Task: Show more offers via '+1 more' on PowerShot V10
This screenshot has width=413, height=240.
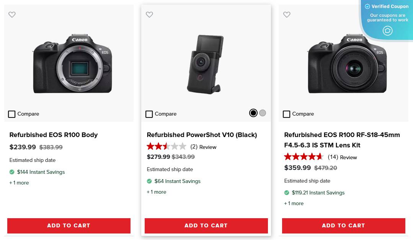Action: 156,192
